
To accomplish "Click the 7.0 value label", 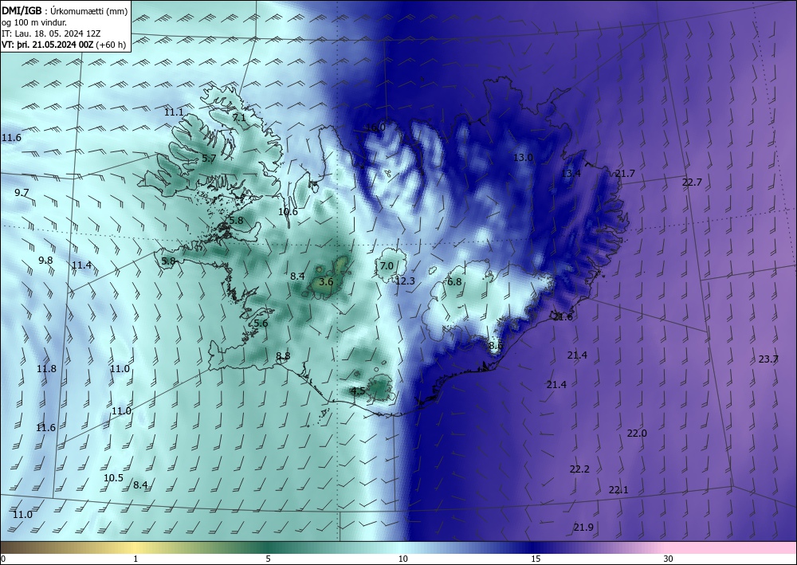I will [387, 265].
